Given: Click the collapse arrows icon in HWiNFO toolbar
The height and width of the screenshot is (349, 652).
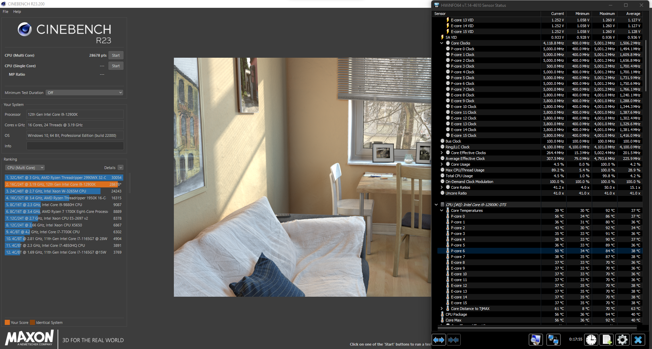Looking at the screenshot, I should click(454, 339).
